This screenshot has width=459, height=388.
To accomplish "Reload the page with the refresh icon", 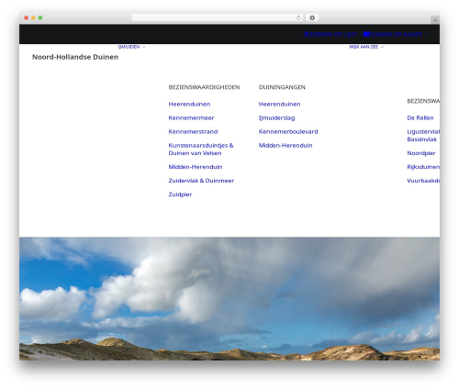I will [298, 17].
